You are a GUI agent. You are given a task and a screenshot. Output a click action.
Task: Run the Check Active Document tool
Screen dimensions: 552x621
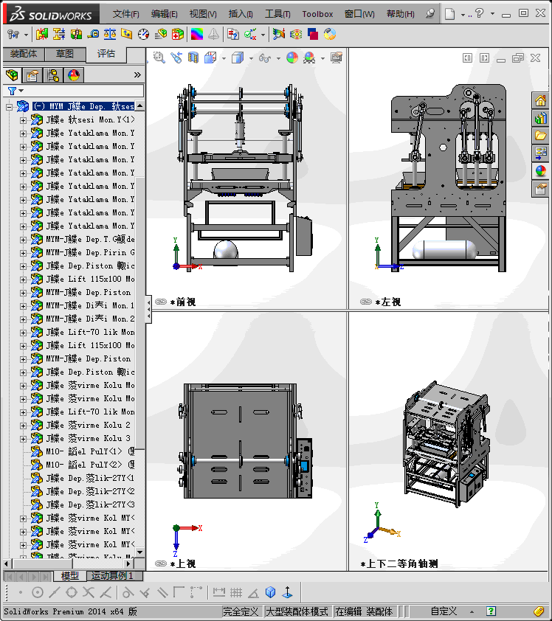click(250, 35)
